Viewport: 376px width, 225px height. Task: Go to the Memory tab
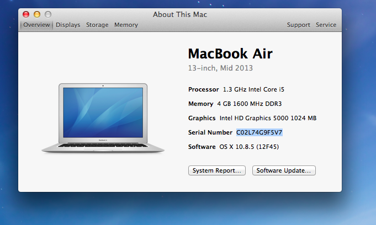126,25
